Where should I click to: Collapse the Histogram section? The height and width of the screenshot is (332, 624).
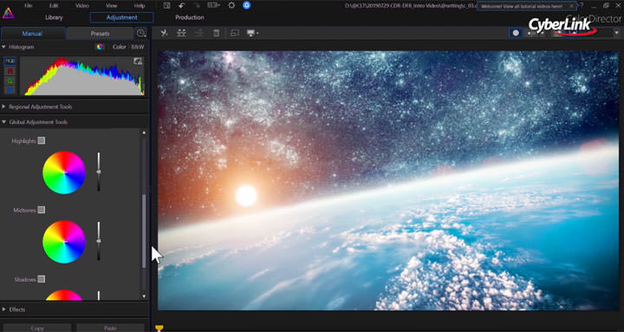tap(3, 47)
